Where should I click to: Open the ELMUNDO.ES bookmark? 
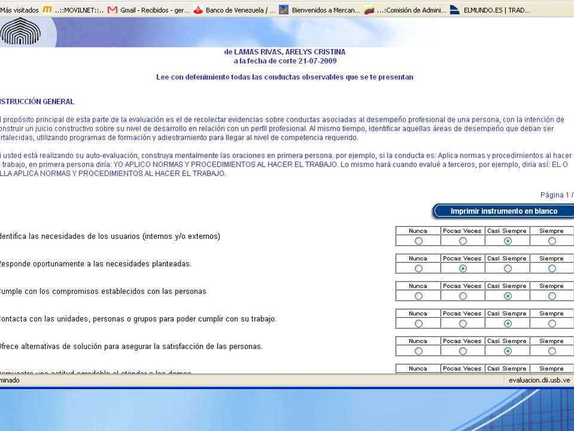490,10
